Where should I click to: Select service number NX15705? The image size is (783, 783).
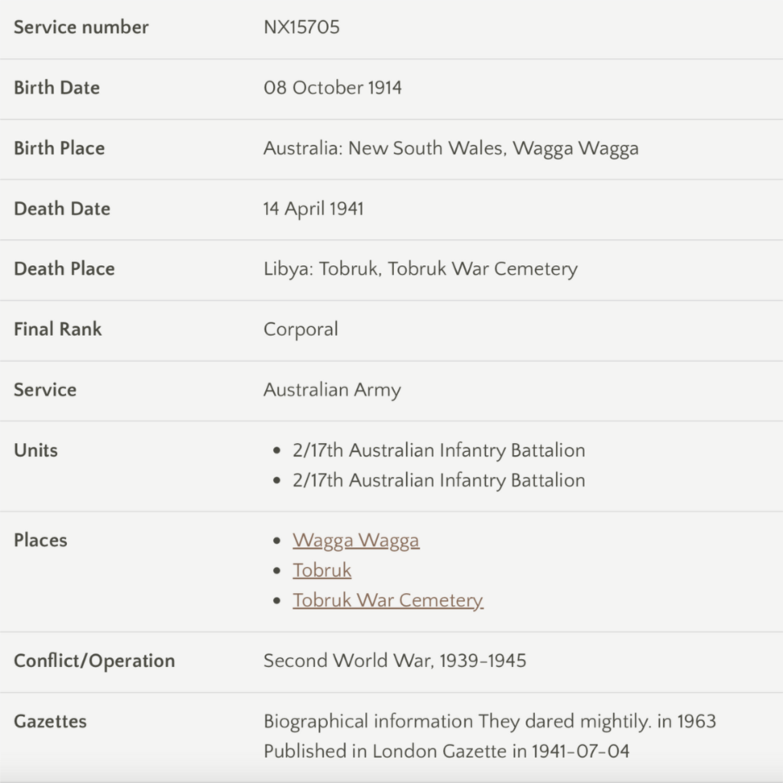(x=301, y=28)
